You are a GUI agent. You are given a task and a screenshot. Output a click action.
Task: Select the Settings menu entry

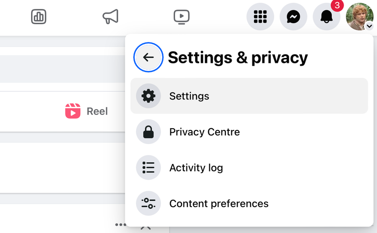(x=189, y=96)
